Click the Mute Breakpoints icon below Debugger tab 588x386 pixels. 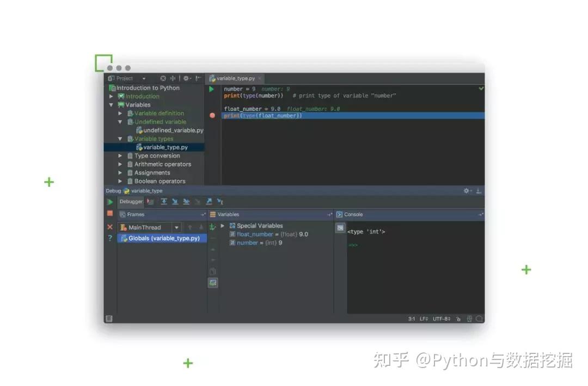tap(150, 201)
